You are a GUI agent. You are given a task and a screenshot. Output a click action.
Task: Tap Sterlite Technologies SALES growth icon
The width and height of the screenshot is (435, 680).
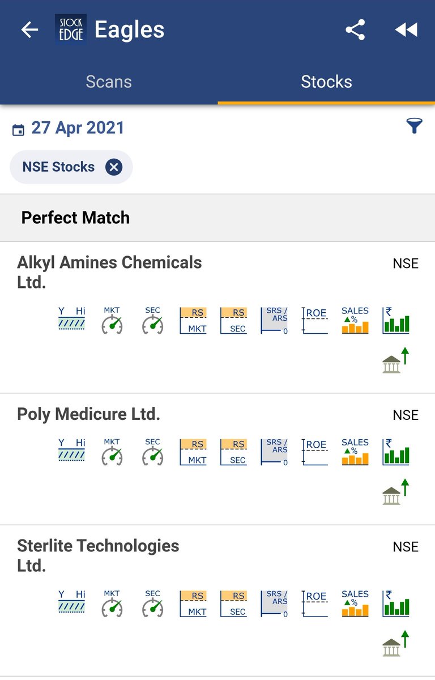point(355,603)
